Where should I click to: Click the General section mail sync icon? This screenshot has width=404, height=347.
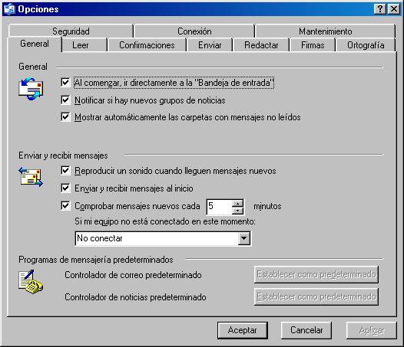tap(31, 89)
